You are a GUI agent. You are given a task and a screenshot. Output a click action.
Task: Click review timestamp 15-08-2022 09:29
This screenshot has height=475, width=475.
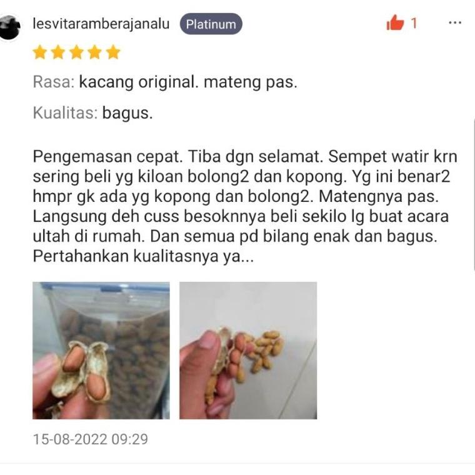point(90,439)
